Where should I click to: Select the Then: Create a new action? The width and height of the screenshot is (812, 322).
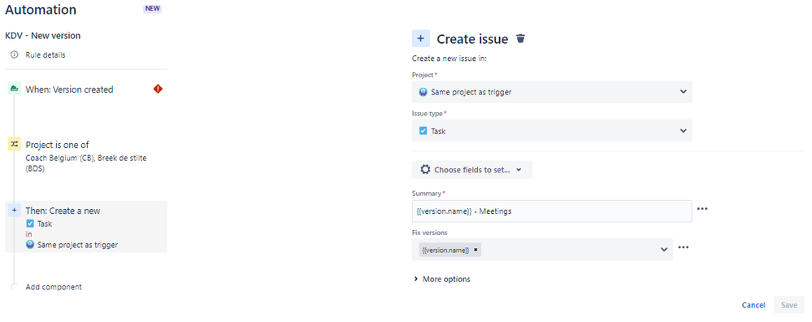coord(86,226)
